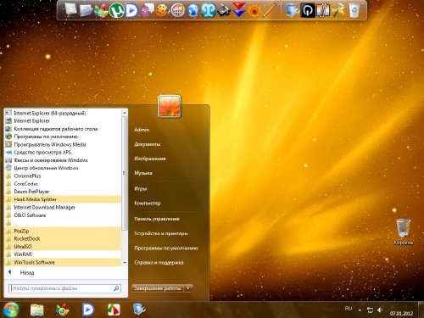Click the network tray icon
Viewport: 424px width, 318px height.
coord(370,310)
